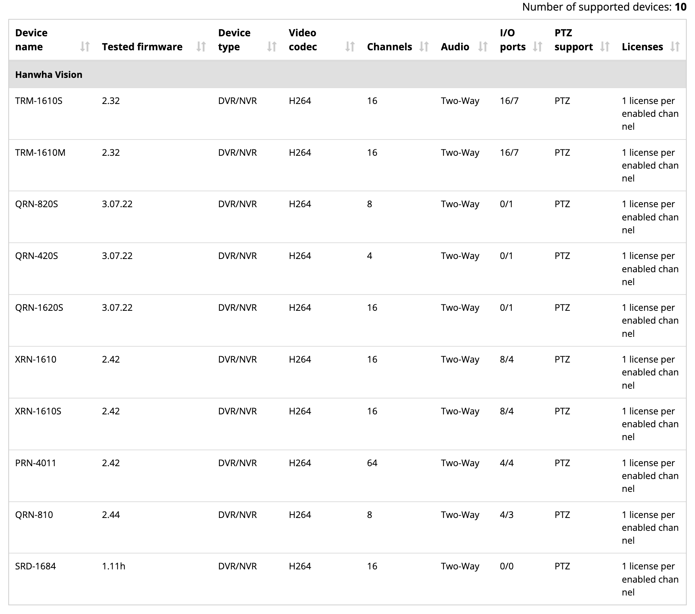695x614 pixels.
Task: Click the sort arrows beside Device type
Action: click(272, 47)
